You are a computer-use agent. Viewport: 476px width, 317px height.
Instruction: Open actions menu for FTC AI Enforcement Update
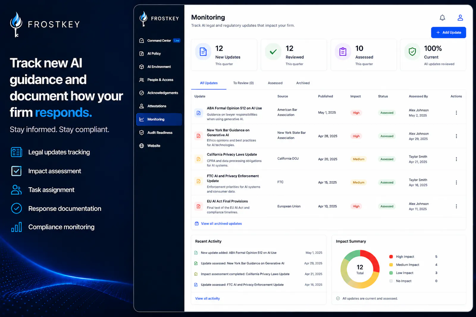tap(456, 182)
